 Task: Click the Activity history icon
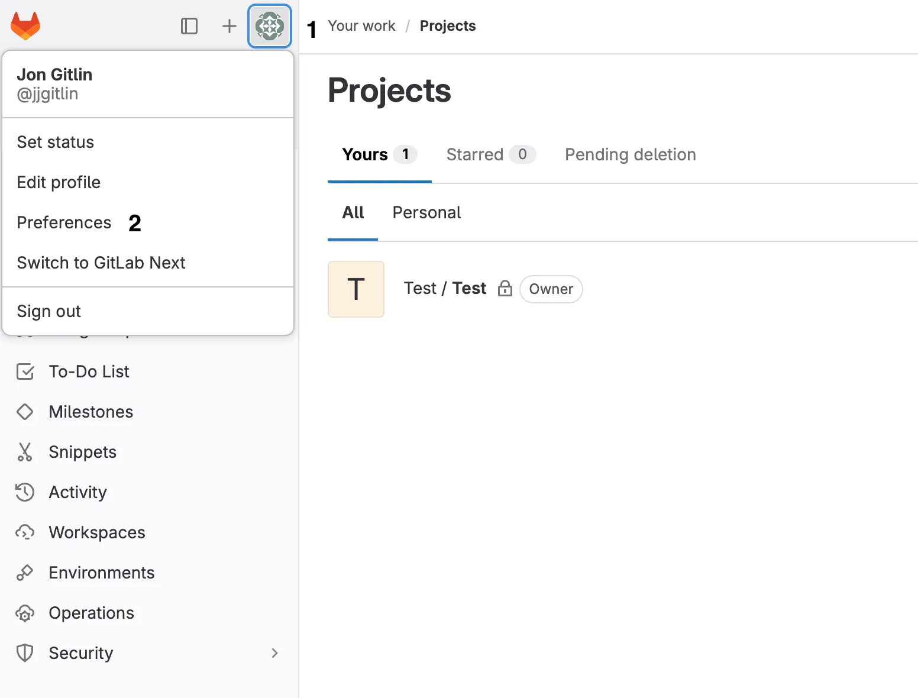pos(25,492)
